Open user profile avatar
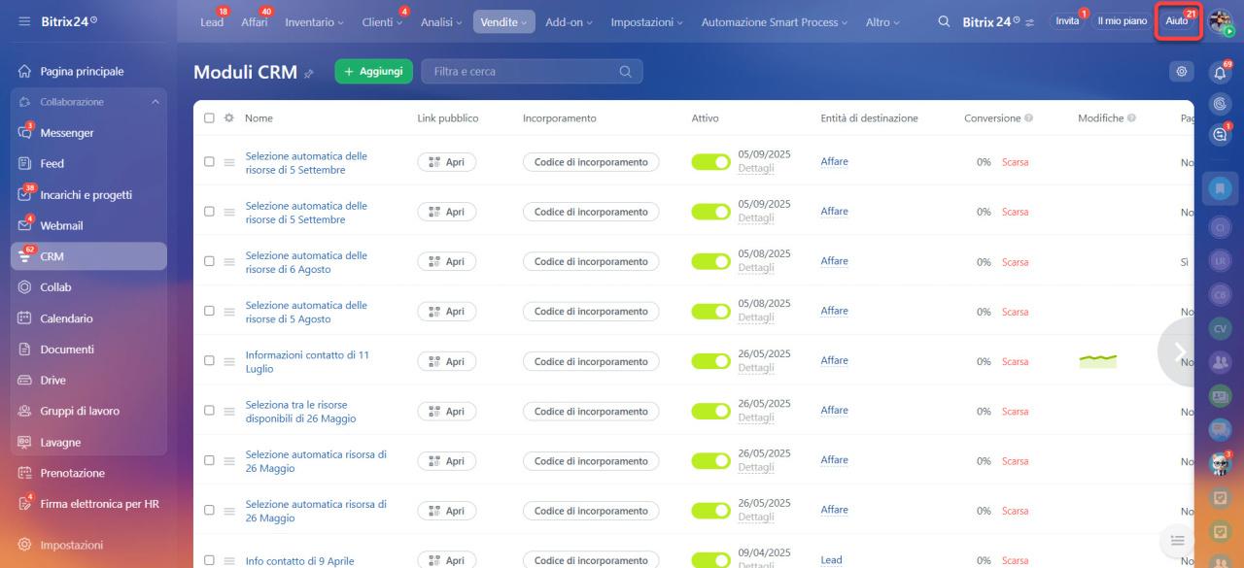 1220,20
